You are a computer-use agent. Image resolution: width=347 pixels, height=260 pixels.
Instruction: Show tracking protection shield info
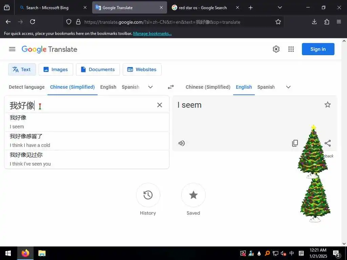(69, 22)
